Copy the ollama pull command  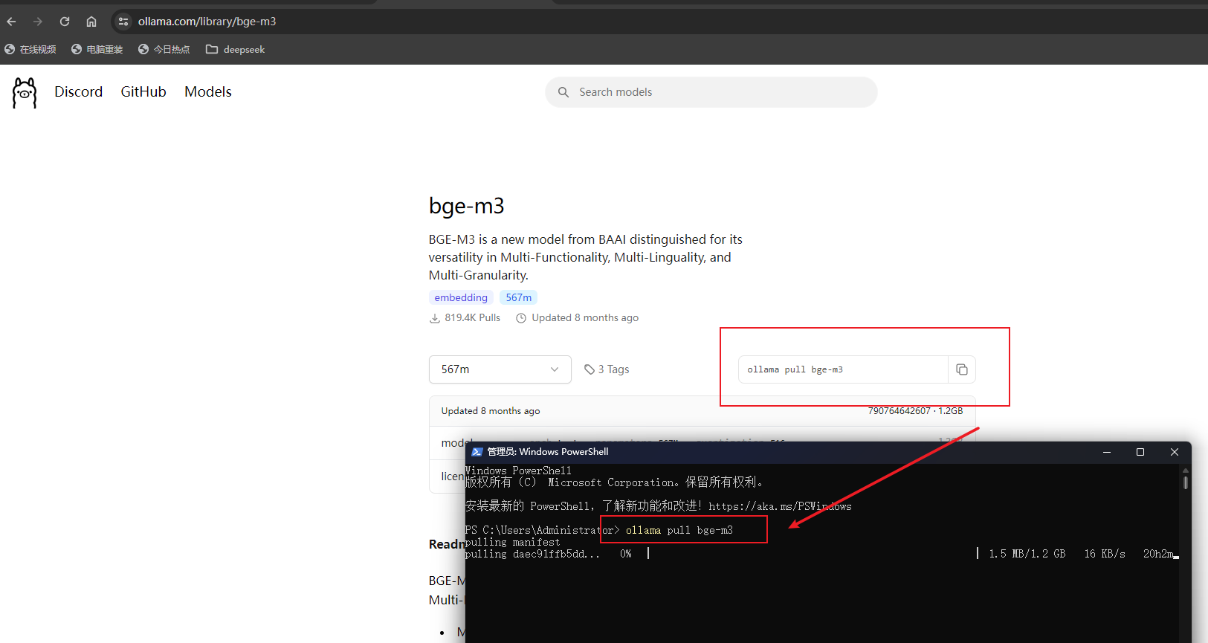pos(962,369)
